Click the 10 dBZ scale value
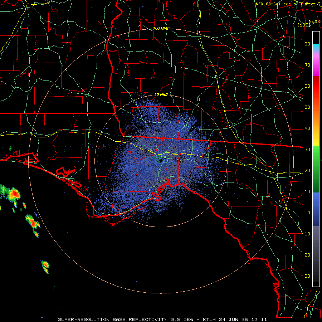Image resolution: width=322 pixels, height=322 pixels. (x=307, y=192)
